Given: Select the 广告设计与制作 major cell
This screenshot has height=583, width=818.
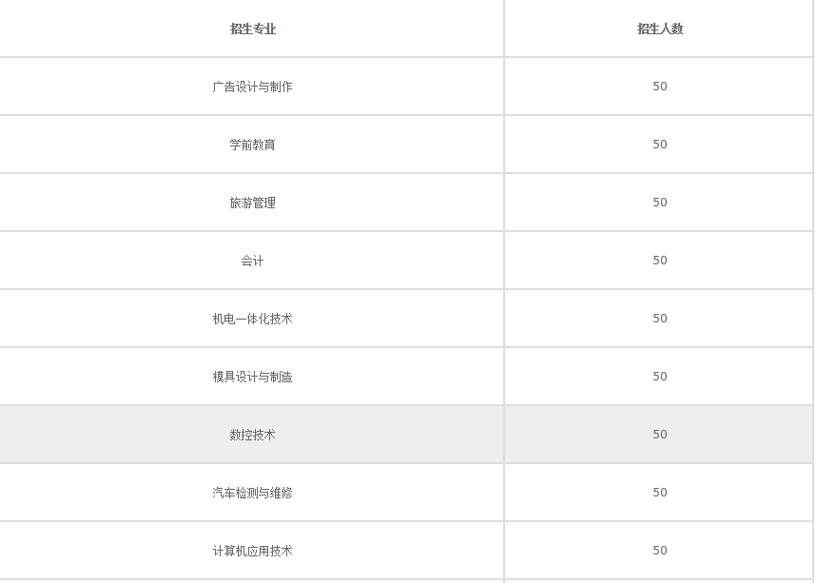Looking at the screenshot, I should (252, 87).
